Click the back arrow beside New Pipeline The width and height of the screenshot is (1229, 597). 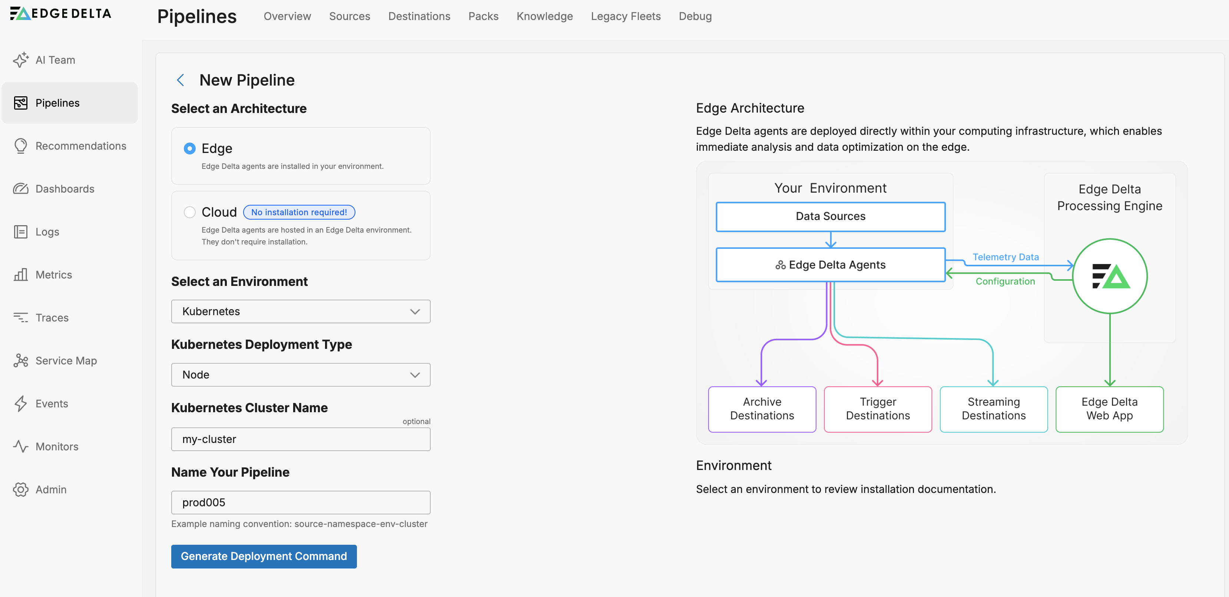tap(180, 80)
